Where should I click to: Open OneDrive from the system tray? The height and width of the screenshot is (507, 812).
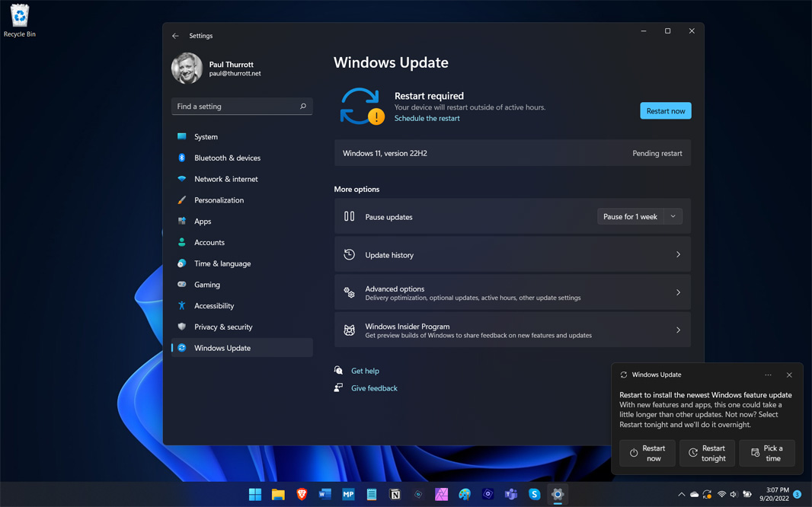click(694, 494)
